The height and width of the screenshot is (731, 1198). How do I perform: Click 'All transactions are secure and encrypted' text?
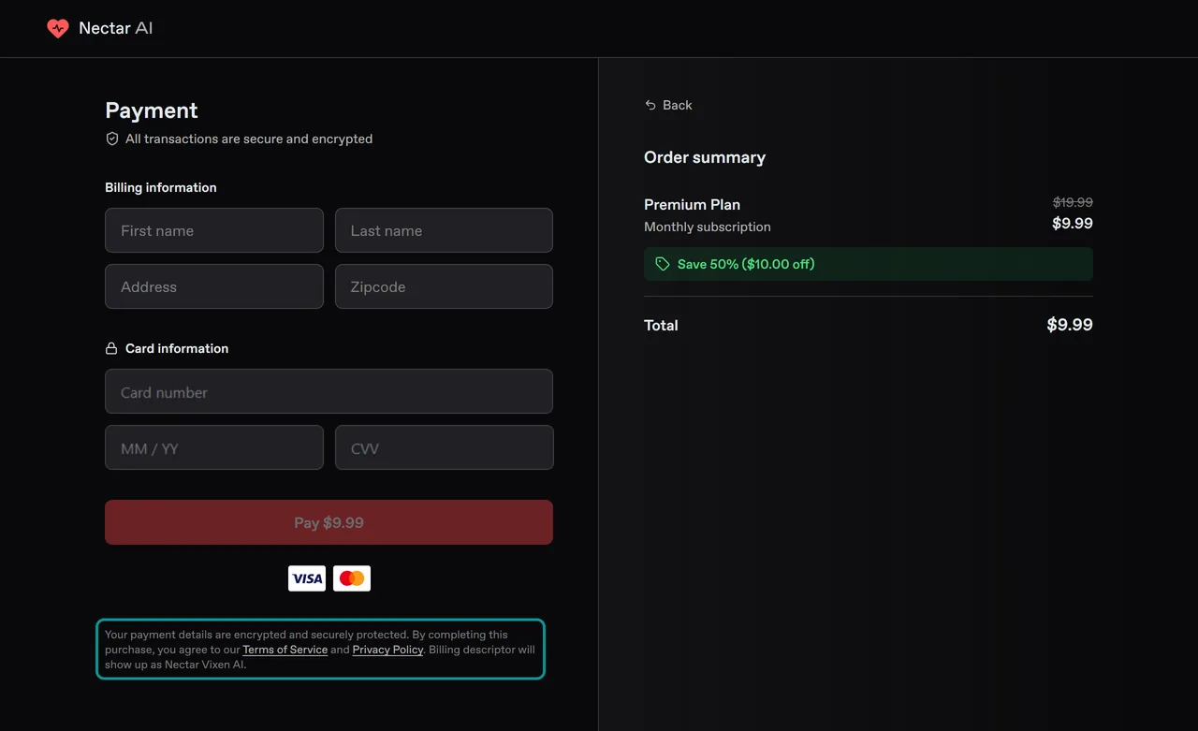[249, 139]
